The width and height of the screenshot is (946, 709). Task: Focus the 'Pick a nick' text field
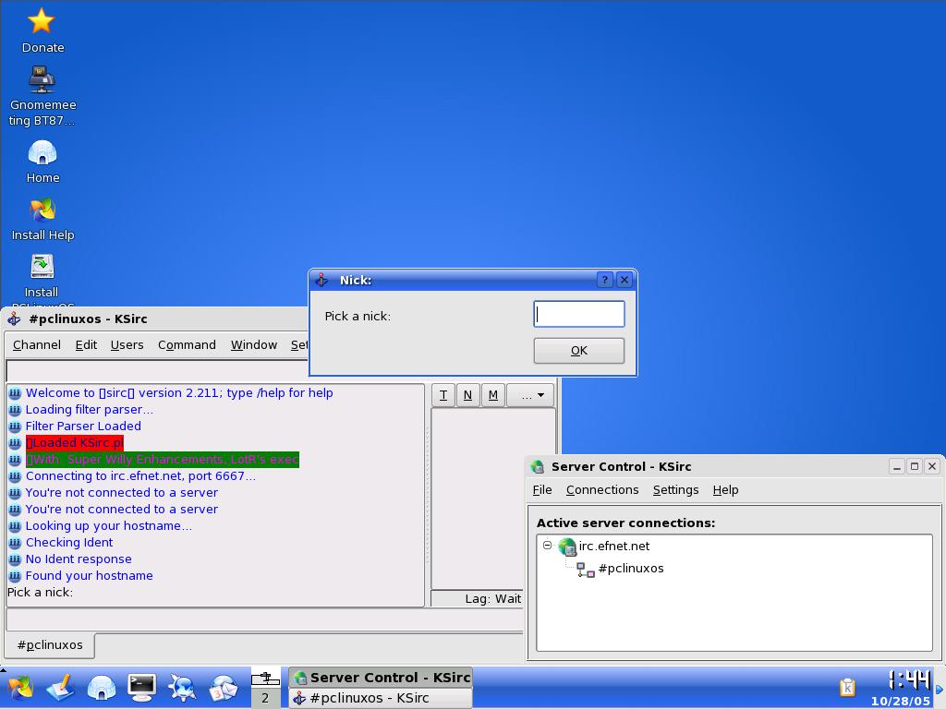[x=578, y=314]
